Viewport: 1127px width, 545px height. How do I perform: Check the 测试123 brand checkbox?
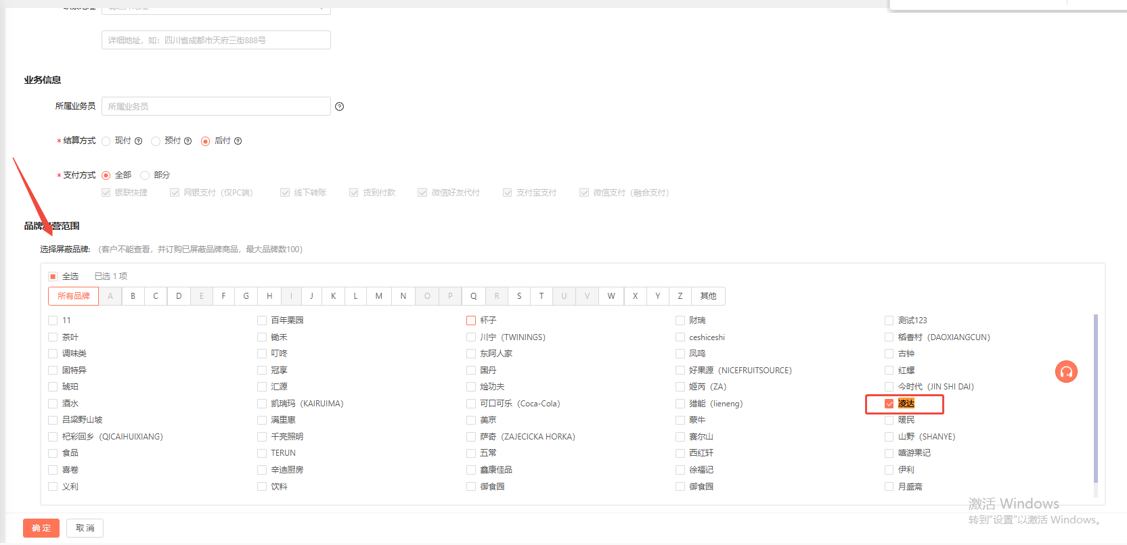[x=889, y=321]
